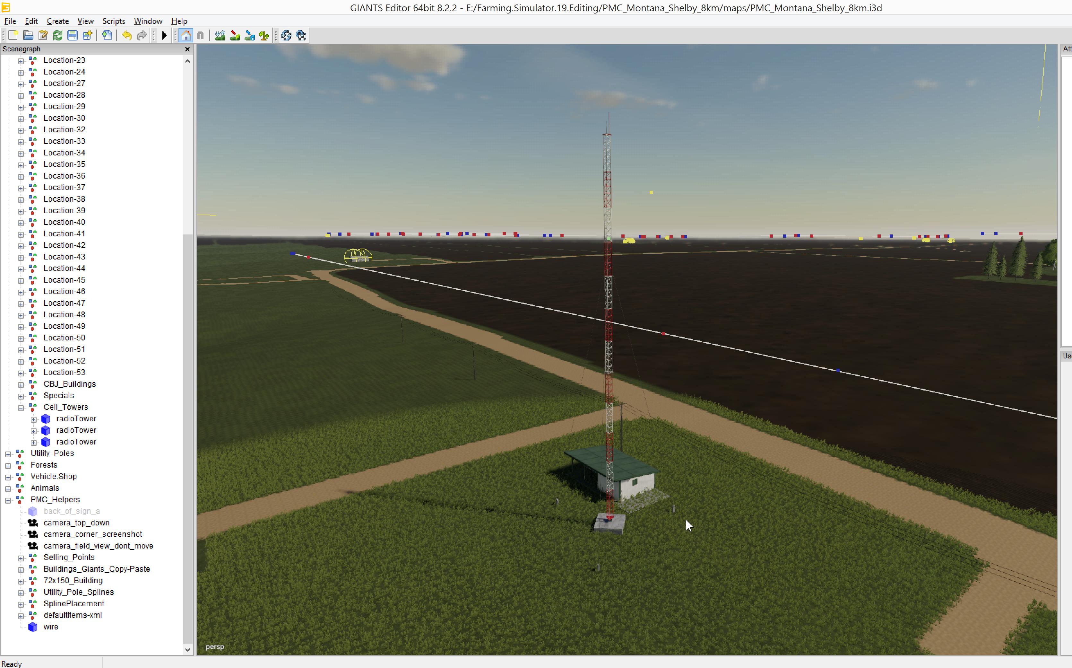Viewport: 1072px width, 668px height.
Task: Collapse the Cell_Towers group
Action: pyautogui.click(x=21, y=408)
